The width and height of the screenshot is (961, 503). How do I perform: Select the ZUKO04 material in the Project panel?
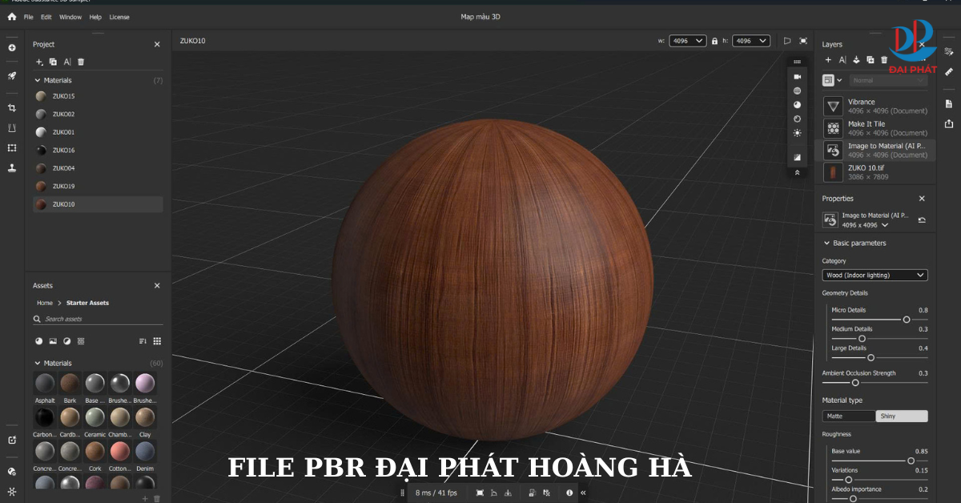point(64,167)
